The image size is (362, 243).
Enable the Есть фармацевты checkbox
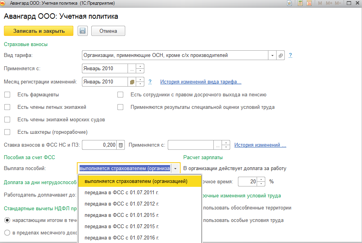click(7, 95)
